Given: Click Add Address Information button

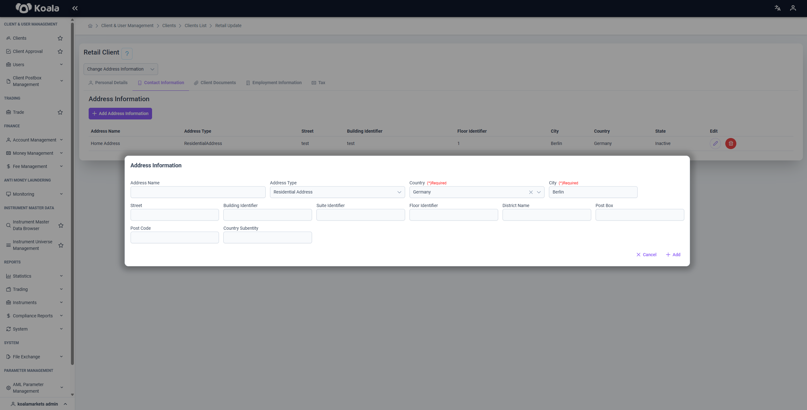Looking at the screenshot, I should coord(120,114).
